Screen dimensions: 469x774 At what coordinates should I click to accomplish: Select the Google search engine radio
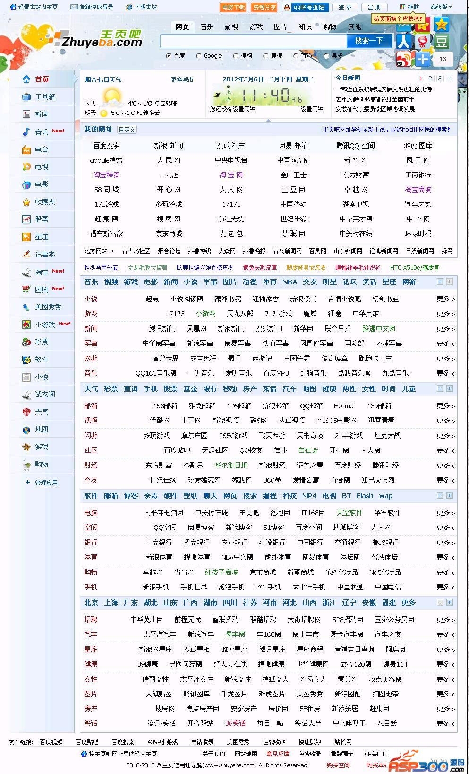[198, 56]
